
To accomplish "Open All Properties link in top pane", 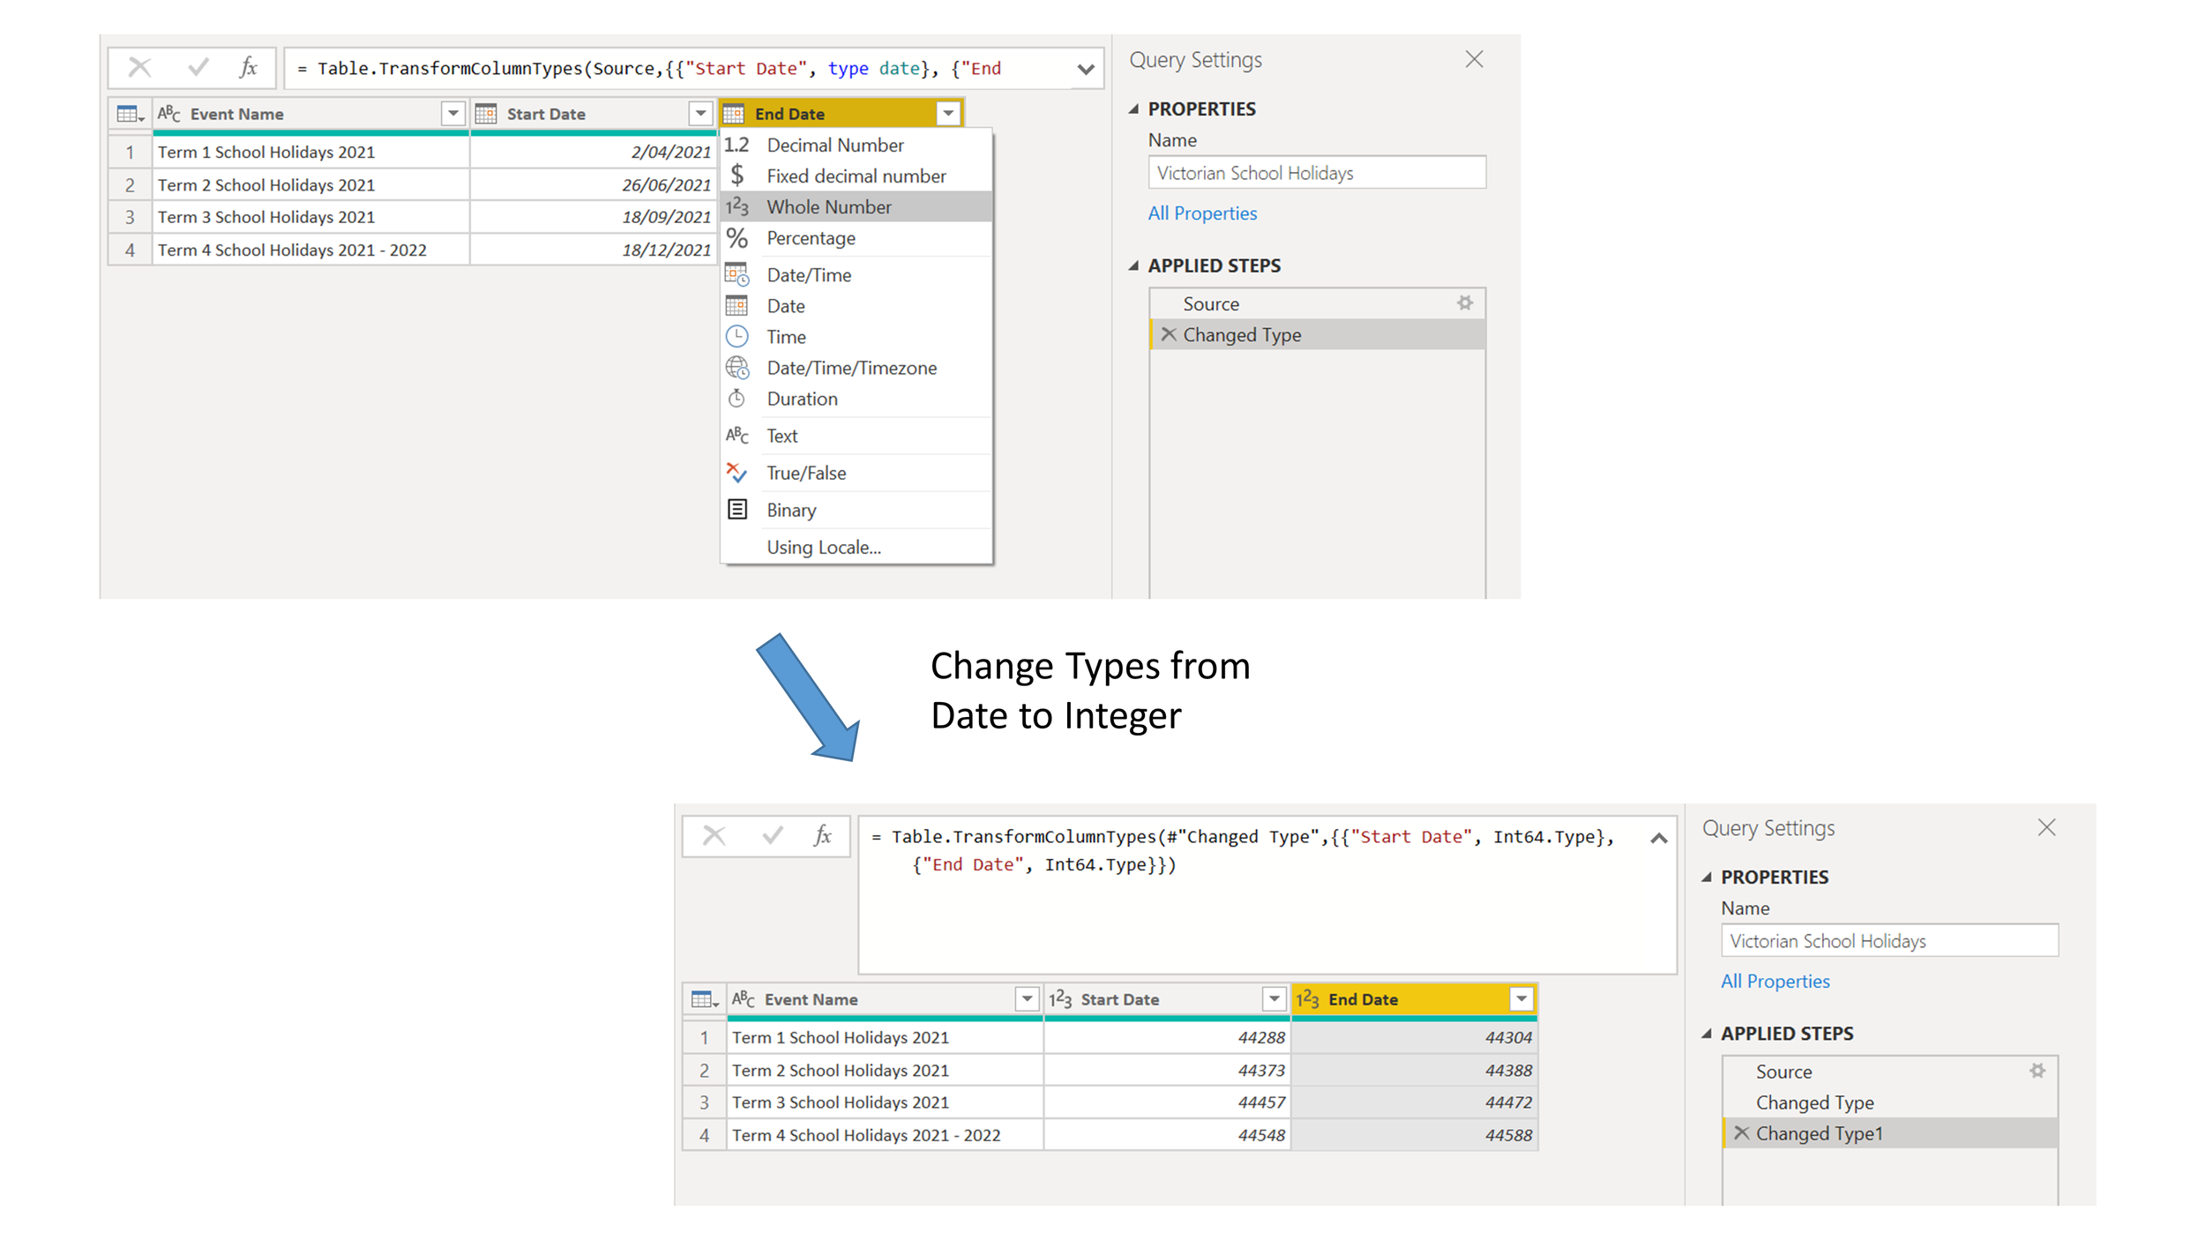I will [x=1202, y=213].
